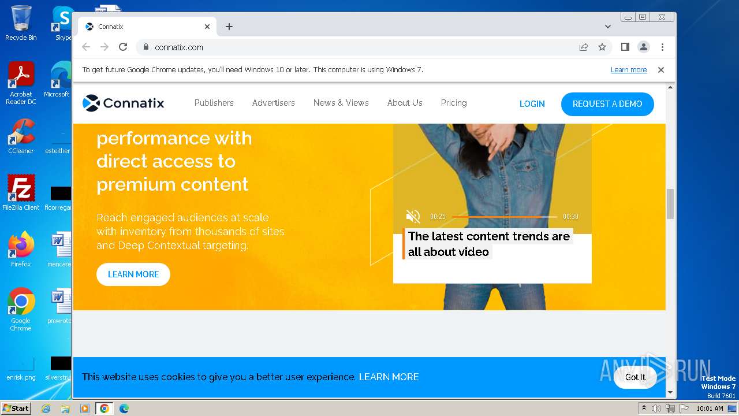Image resolution: width=739 pixels, height=416 pixels.
Task: Close the Connatix tab
Action: coord(207,27)
